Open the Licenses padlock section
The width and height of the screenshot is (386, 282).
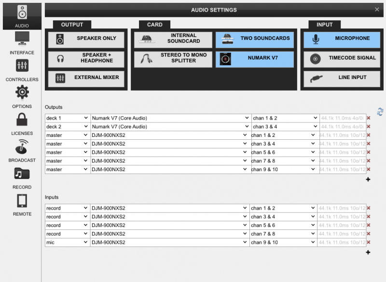point(22,124)
